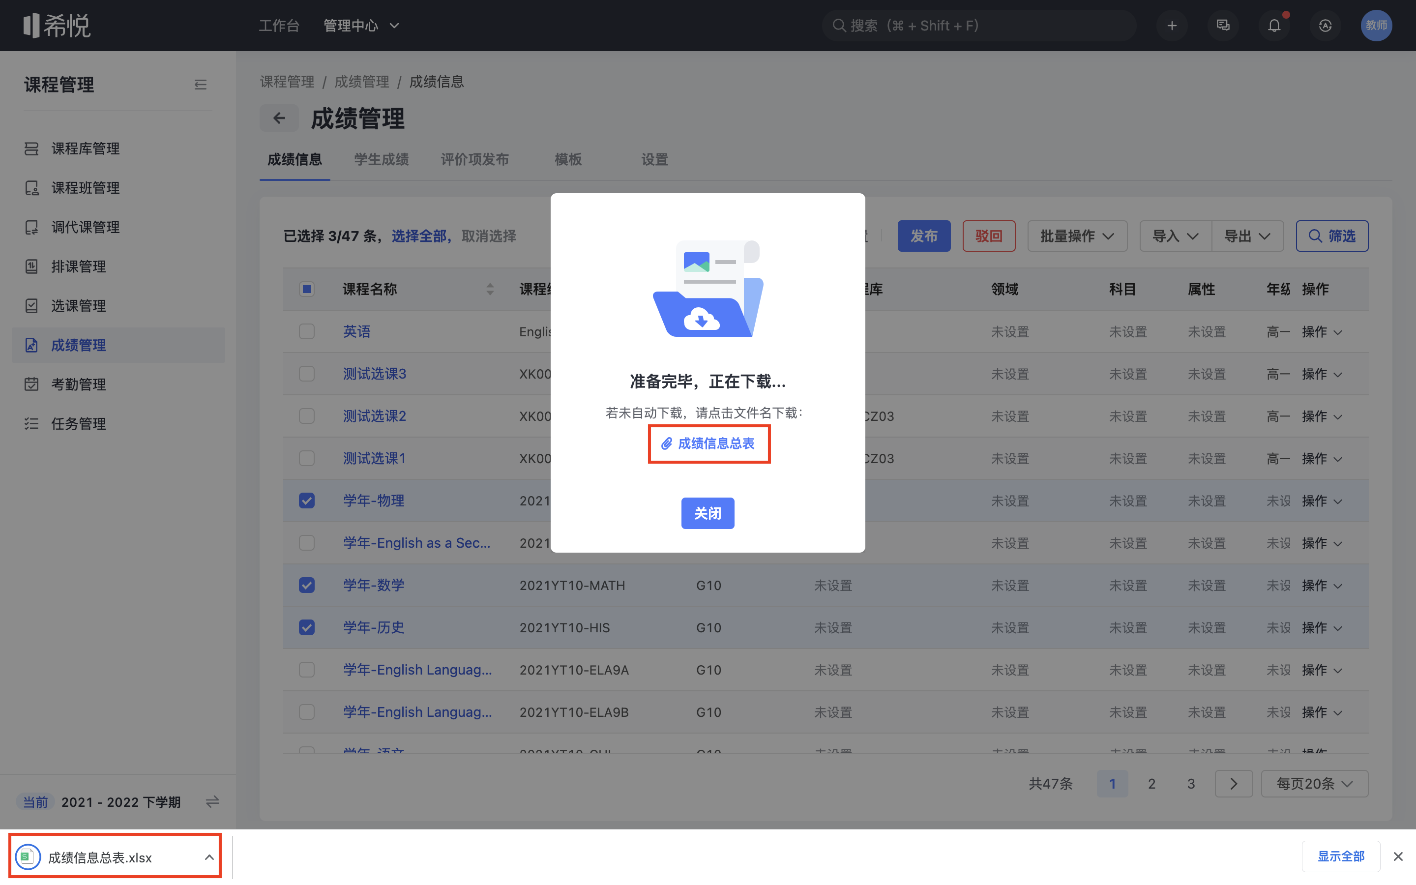Screen dimensions: 1416x885
Task: Check the 英语 row checkbox
Action: [x=307, y=331]
